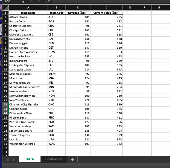The width and height of the screenshot is (170, 168).
Task: Select column G header
Action: (159, 8)
